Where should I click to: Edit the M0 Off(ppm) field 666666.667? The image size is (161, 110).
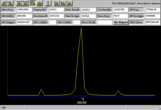(24, 22)
